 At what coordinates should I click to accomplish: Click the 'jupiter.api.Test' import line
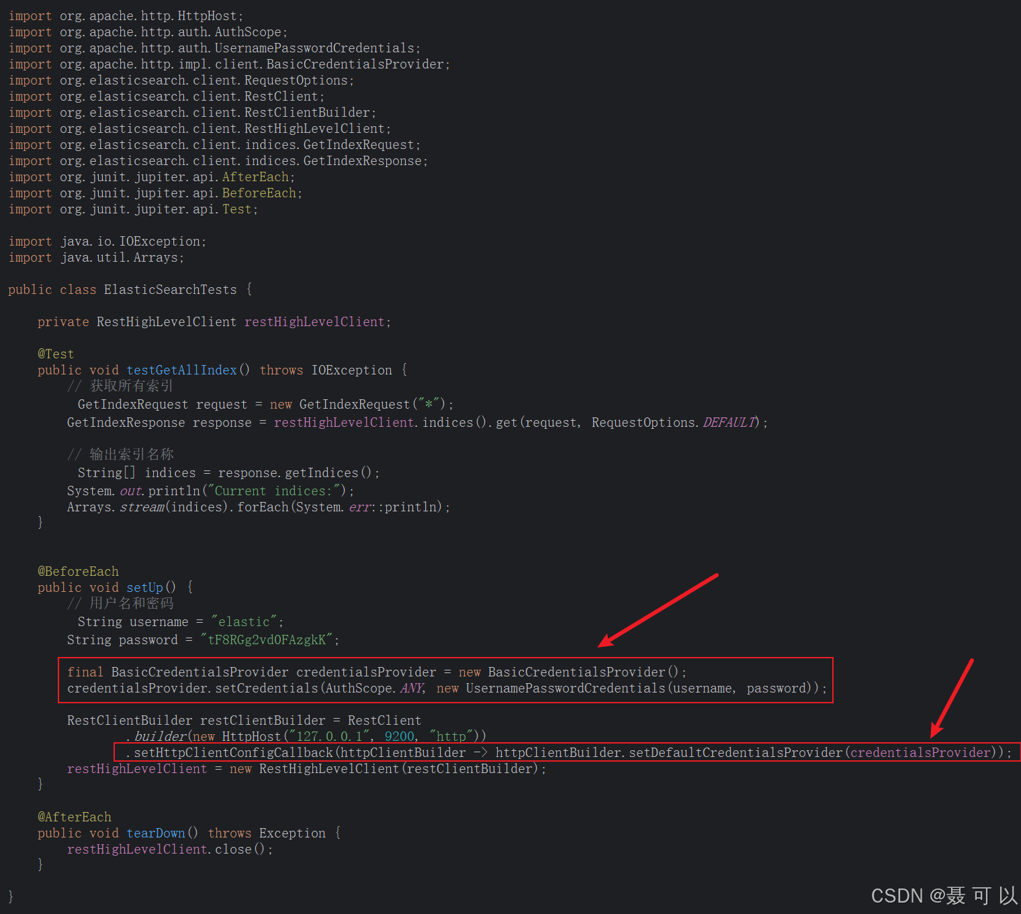[x=134, y=209]
